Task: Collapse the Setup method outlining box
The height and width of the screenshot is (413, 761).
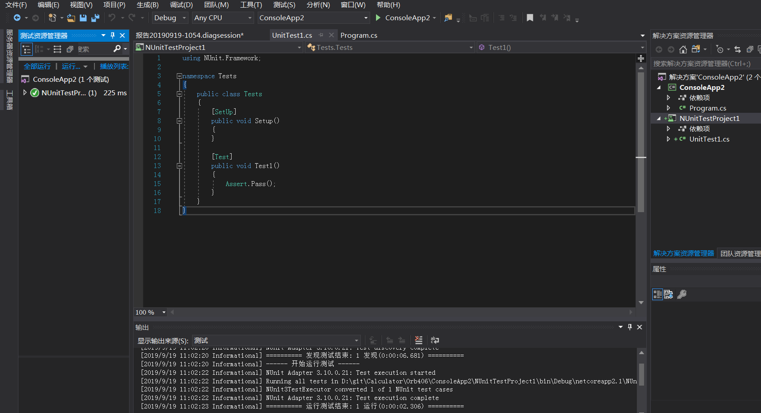Action: click(179, 121)
